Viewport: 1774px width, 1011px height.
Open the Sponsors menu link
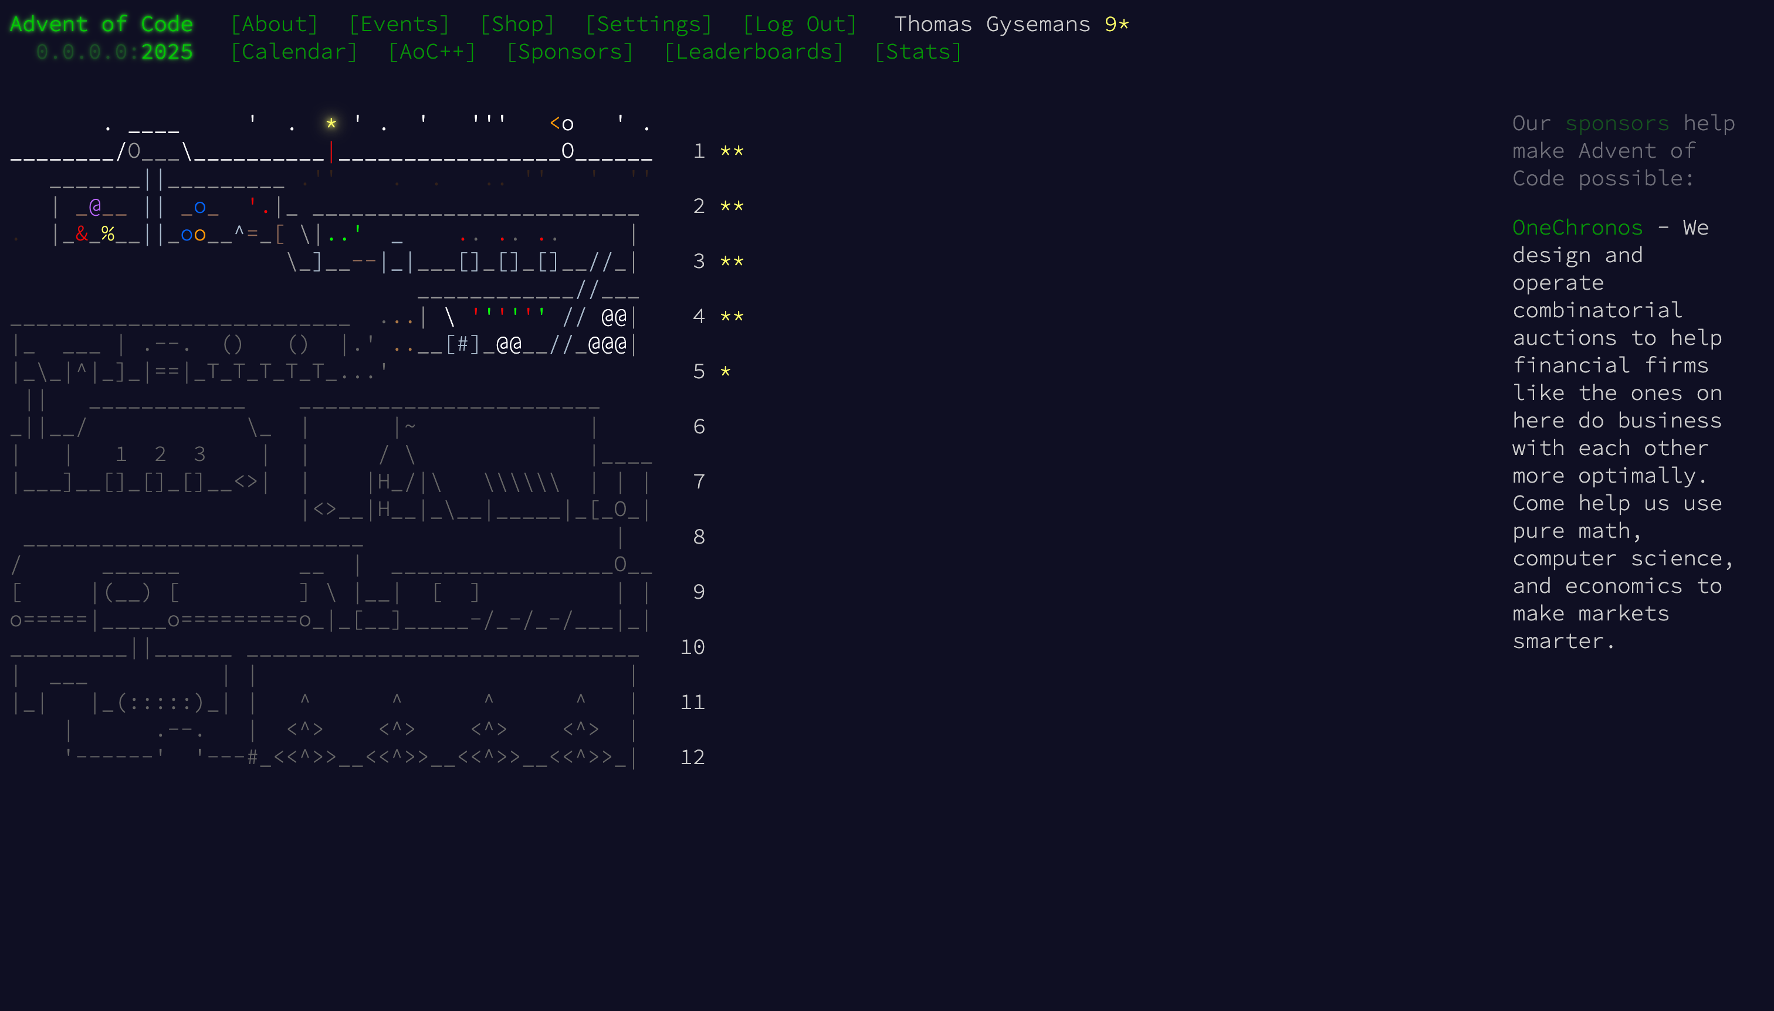570,52
